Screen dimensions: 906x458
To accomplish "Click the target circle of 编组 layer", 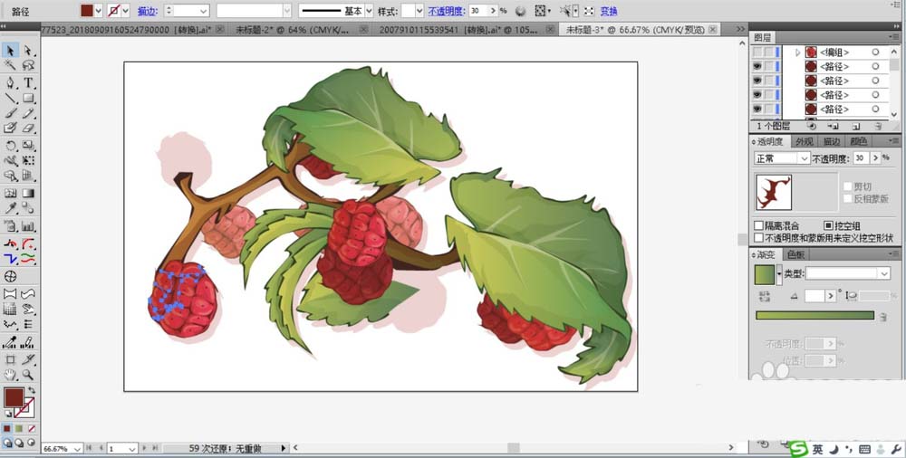I will click(x=875, y=52).
